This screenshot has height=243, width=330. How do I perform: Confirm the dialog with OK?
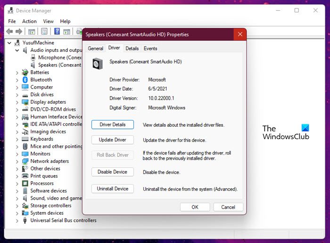click(x=195, y=207)
